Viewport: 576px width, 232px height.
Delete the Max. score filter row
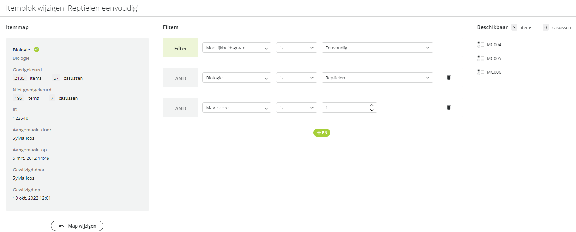pyautogui.click(x=449, y=108)
